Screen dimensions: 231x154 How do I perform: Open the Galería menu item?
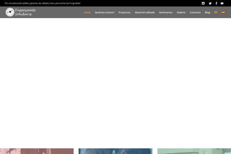tap(181, 12)
